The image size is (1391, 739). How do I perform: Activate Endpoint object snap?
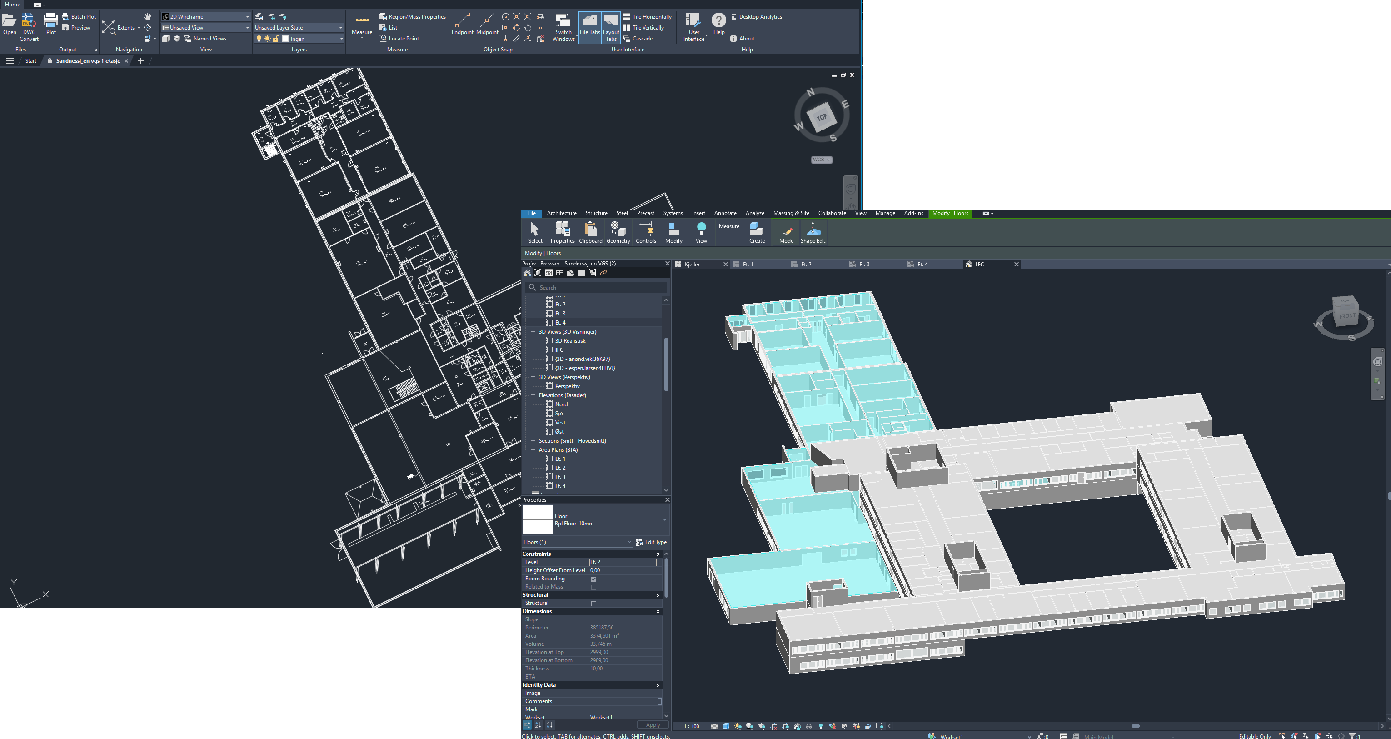point(462,25)
